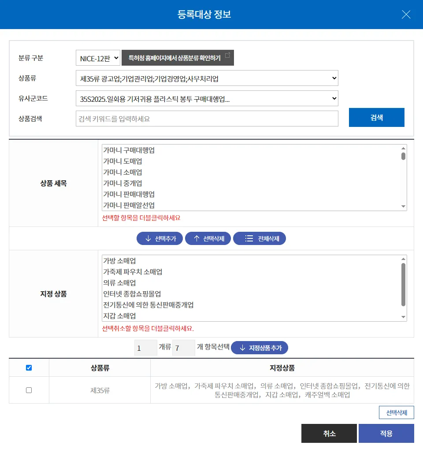Open the NICE-12판 분류 구분 dropdown
This screenshot has width=423, height=464.
[x=97, y=58]
